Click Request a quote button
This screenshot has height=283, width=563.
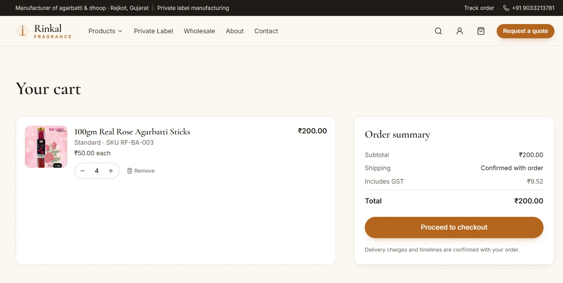pyautogui.click(x=525, y=31)
